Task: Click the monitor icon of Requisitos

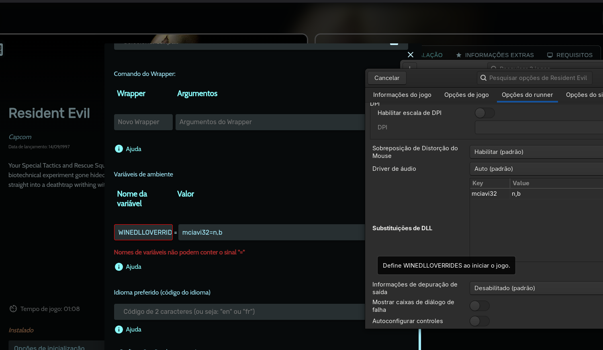Action: coord(550,55)
